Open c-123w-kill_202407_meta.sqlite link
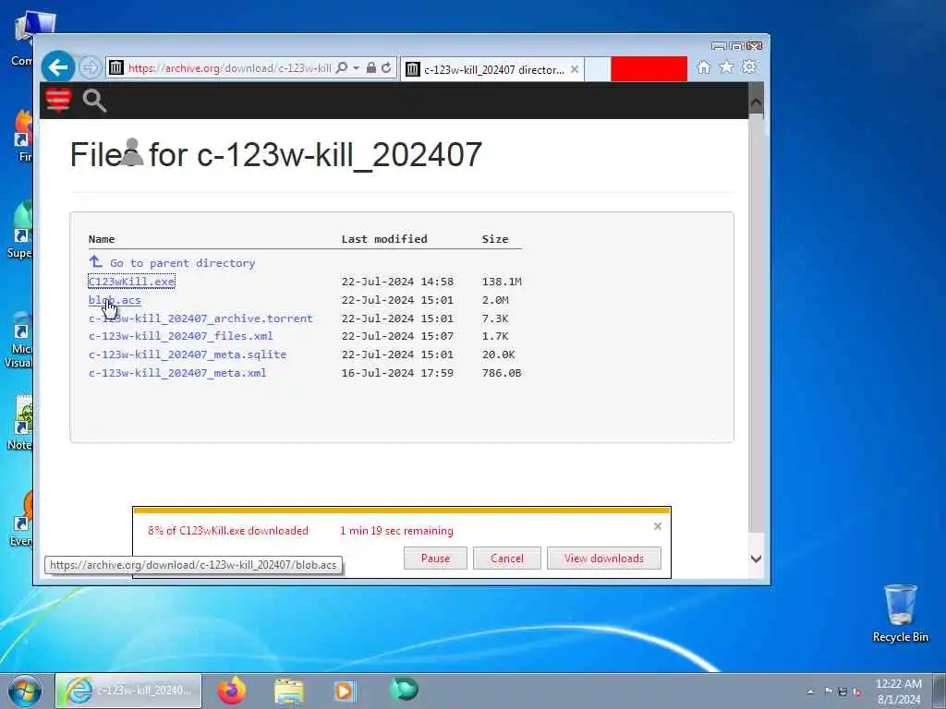946x709 pixels. tap(187, 354)
